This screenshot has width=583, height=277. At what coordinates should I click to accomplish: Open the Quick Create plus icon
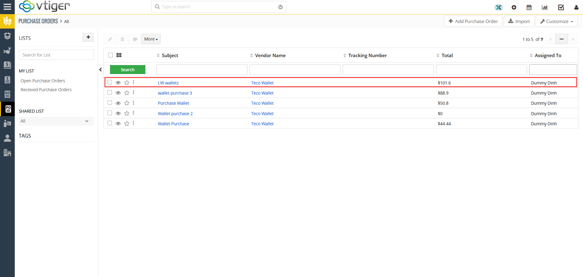coord(514,7)
